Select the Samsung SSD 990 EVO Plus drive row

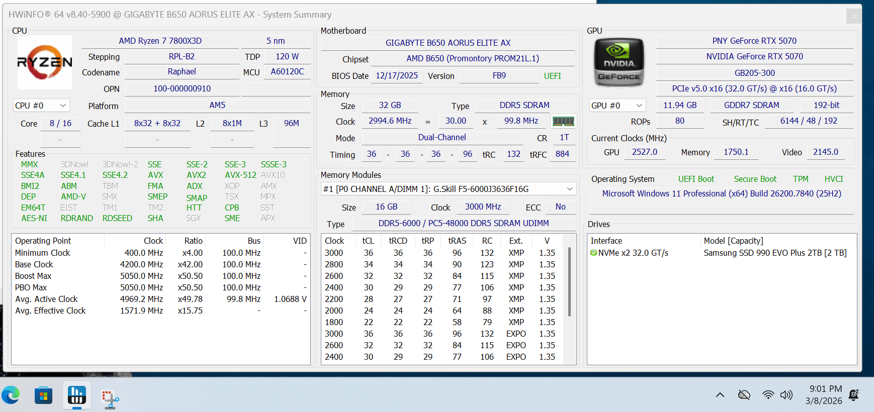(x=722, y=253)
